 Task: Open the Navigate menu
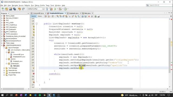[15, 5]
